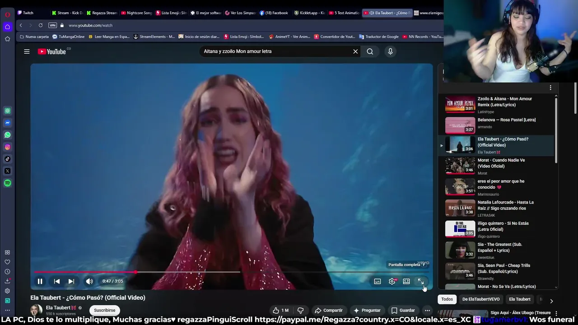The width and height of the screenshot is (578, 325).
Task: Play Belanova Rosa Pastel video
Action: coord(497,125)
